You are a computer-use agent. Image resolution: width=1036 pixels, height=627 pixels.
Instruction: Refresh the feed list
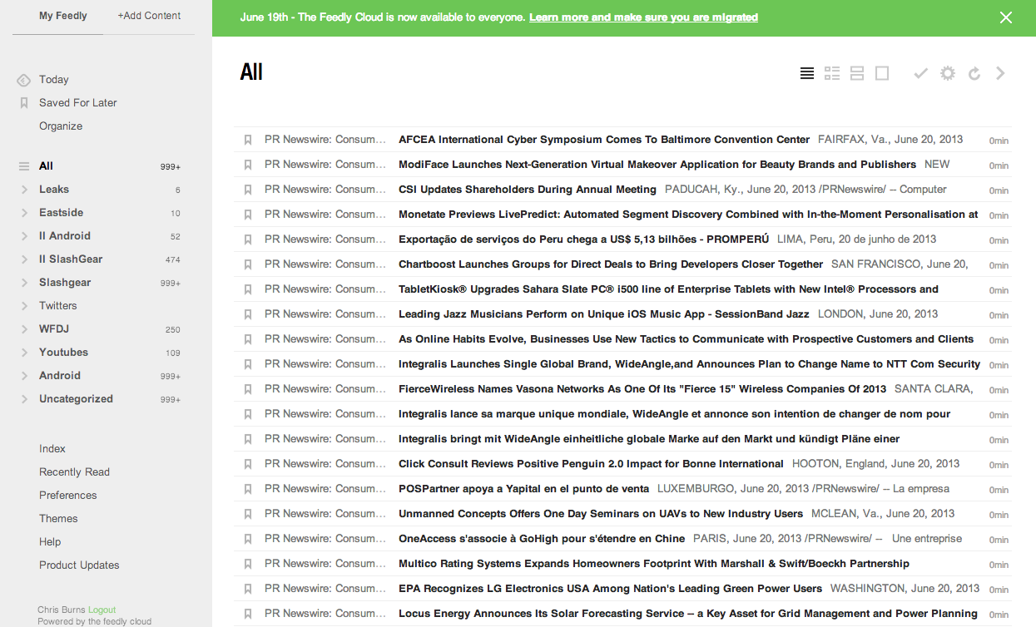(x=974, y=73)
